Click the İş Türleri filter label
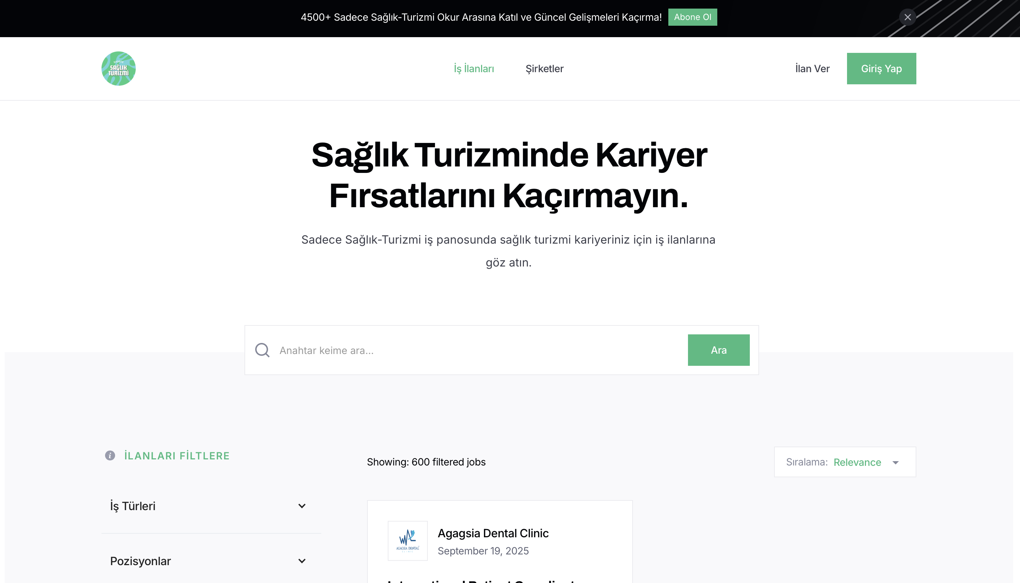1020x583 pixels. (133, 506)
